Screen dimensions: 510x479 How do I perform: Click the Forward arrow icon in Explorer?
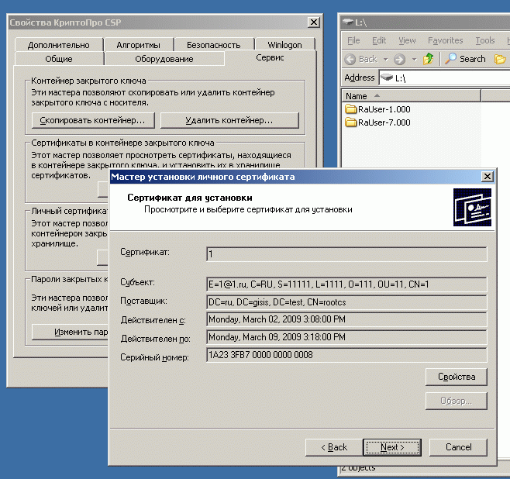[x=399, y=59]
